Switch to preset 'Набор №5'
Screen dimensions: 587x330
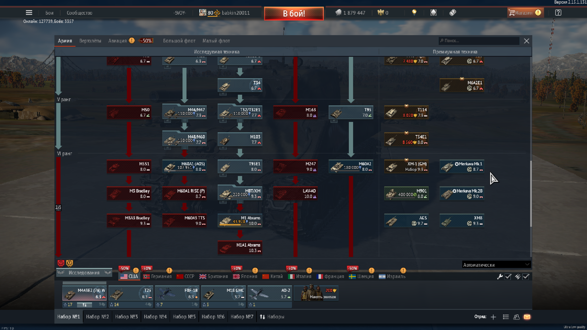coord(184,317)
